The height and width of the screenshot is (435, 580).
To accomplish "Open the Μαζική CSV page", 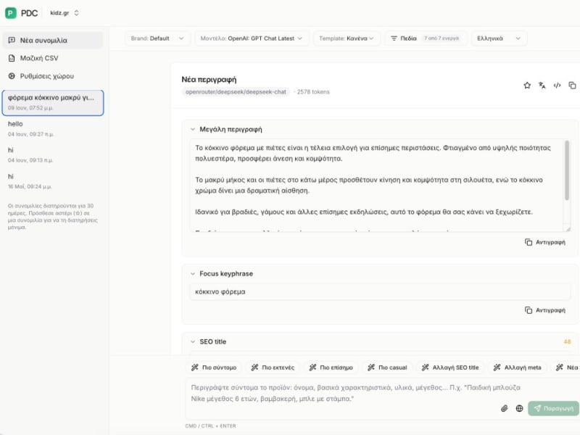I will 52,58.
